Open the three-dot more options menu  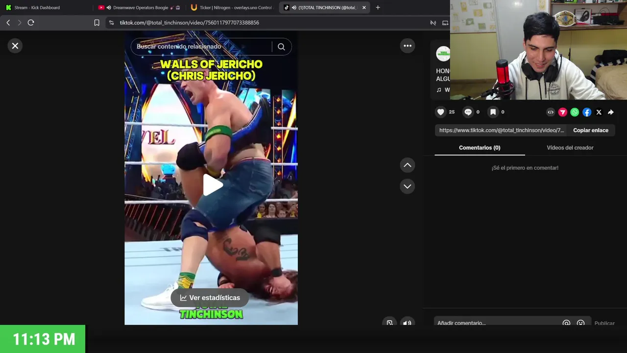click(x=408, y=46)
